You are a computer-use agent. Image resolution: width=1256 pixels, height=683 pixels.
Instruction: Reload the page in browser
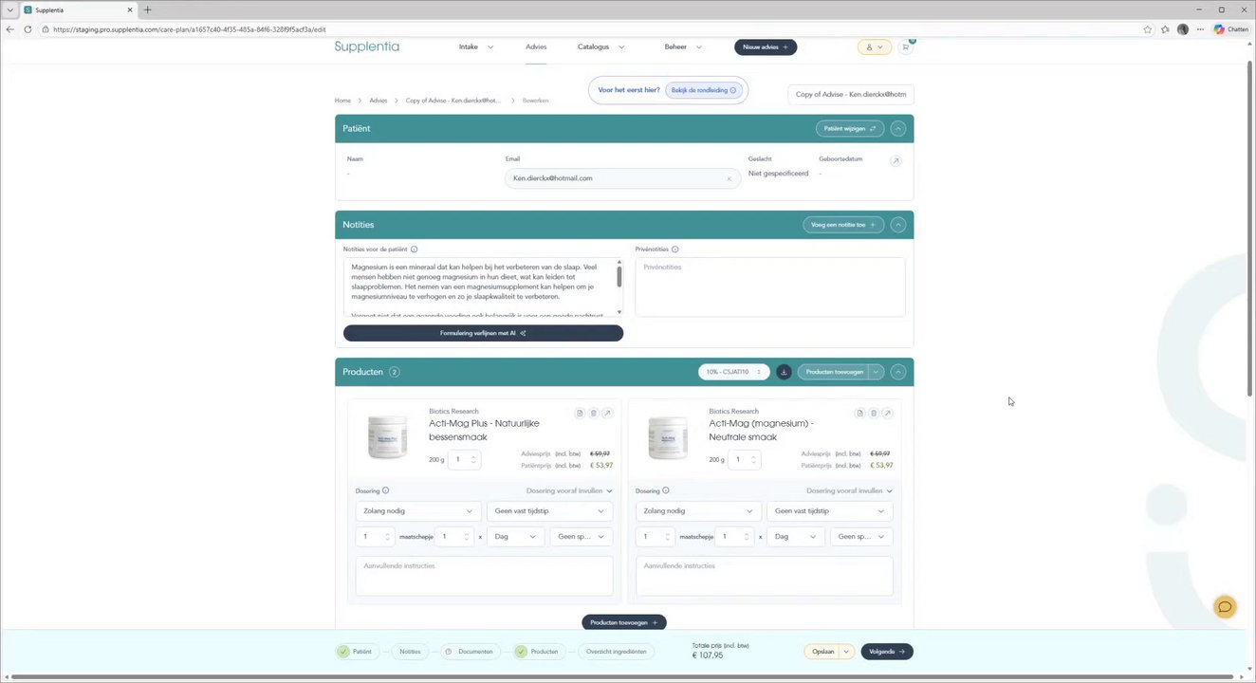28,29
